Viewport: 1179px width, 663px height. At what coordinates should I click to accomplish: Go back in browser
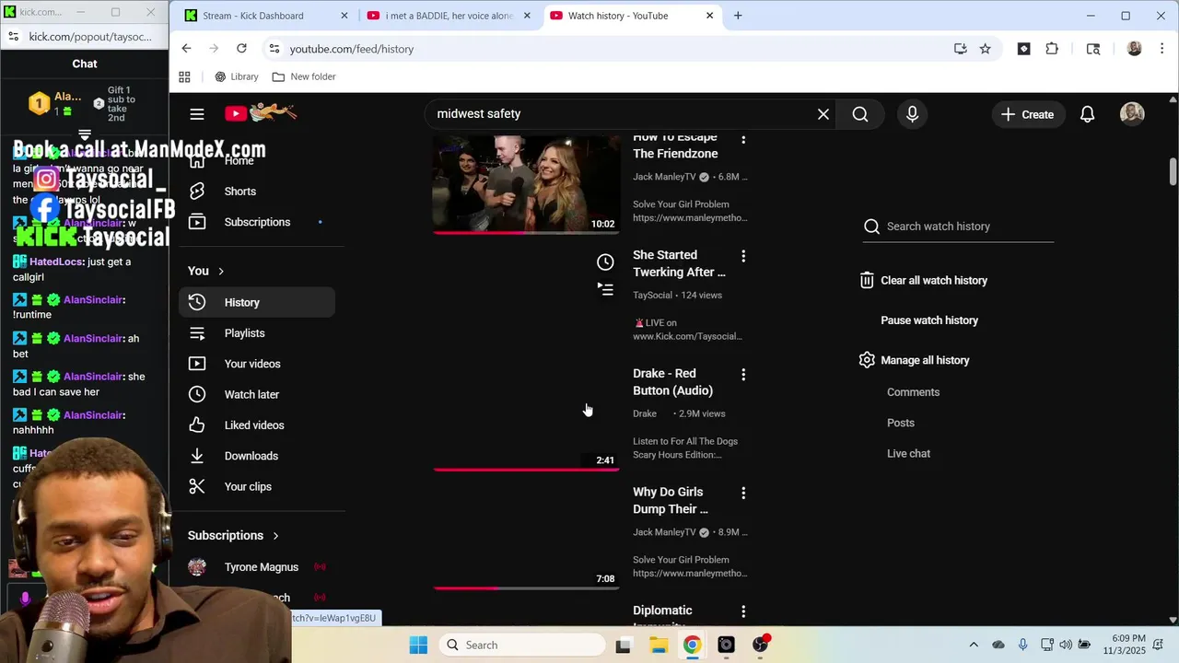point(187,49)
